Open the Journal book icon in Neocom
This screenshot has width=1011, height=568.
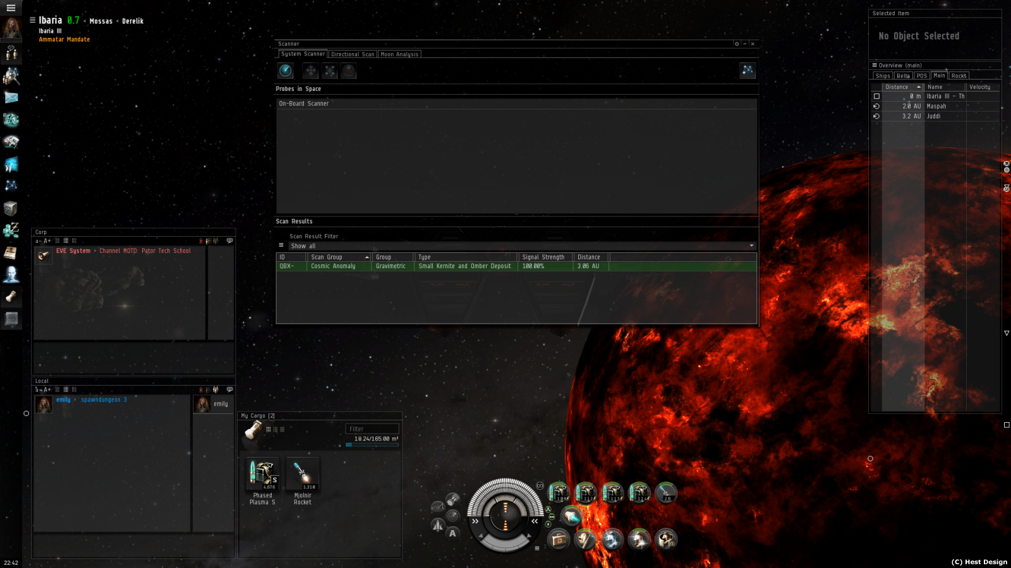[11, 252]
